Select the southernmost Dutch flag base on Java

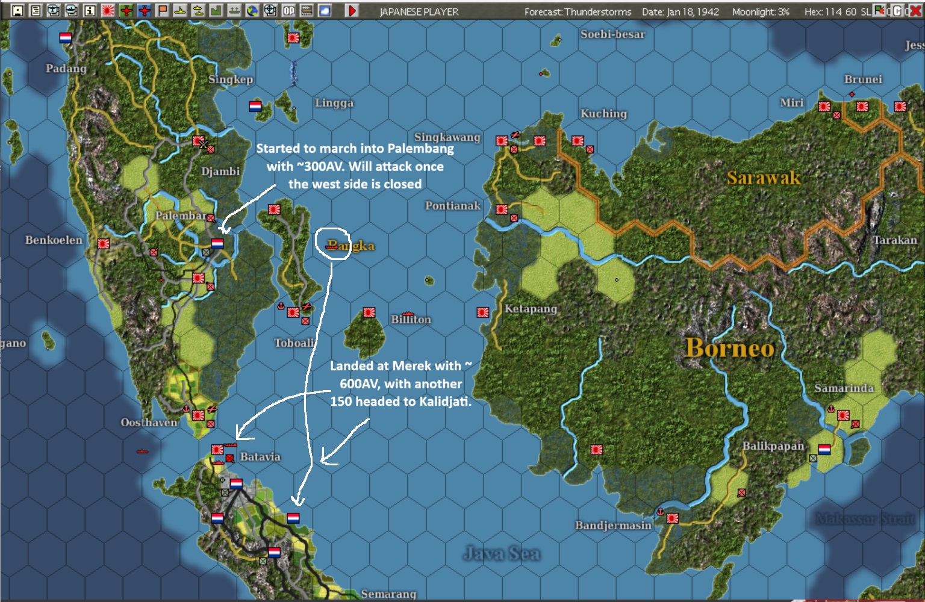point(274,552)
